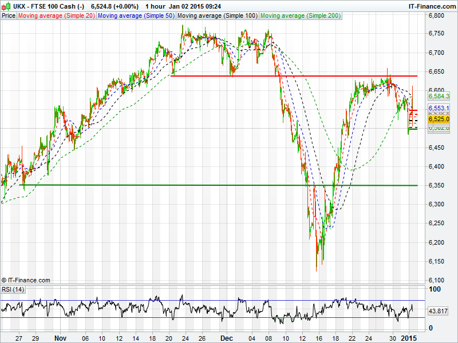Select the Price indicator tab
Image resolution: width=458 pixels, height=343 pixels.
pos(9,16)
